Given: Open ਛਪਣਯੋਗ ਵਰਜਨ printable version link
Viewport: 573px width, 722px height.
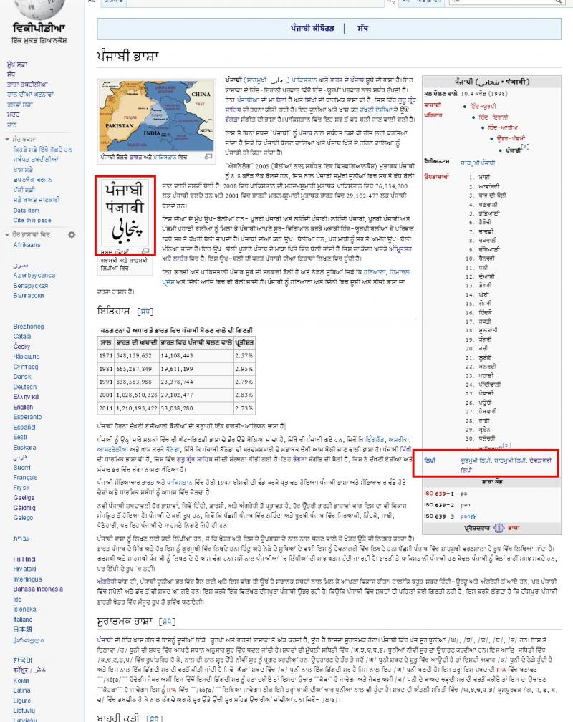Looking at the screenshot, I should [x=33, y=180].
